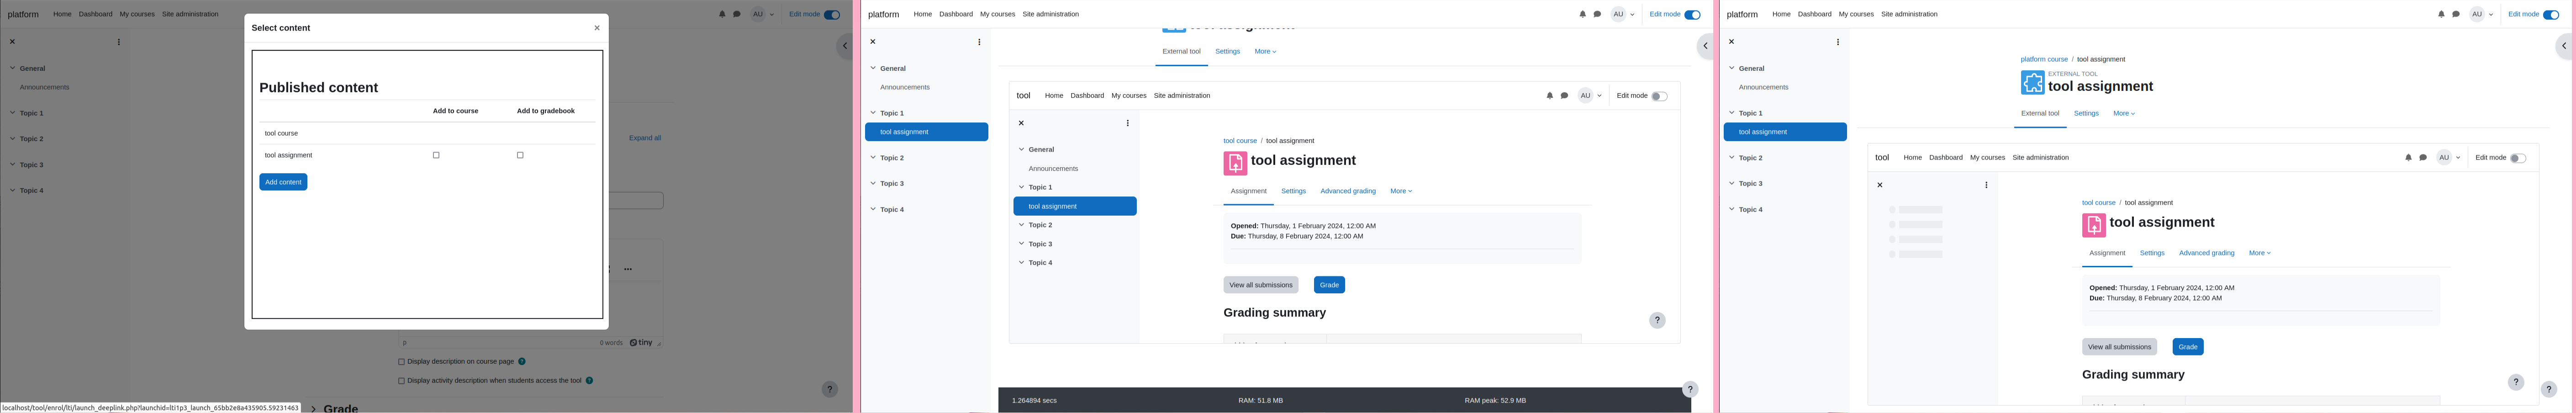This screenshot has width=2576, height=413.
Task: Close embedded tool course index in right window
Action: tap(1880, 185)
